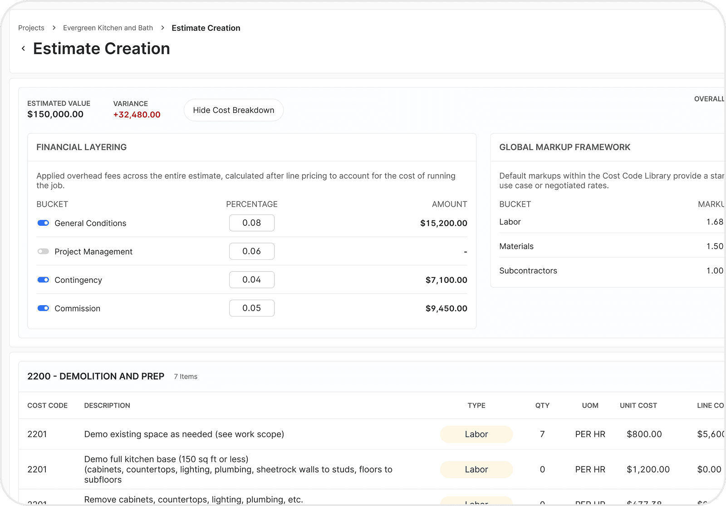Click the 2200 - DEMOLITION AND PREP section header

[96, 376]
